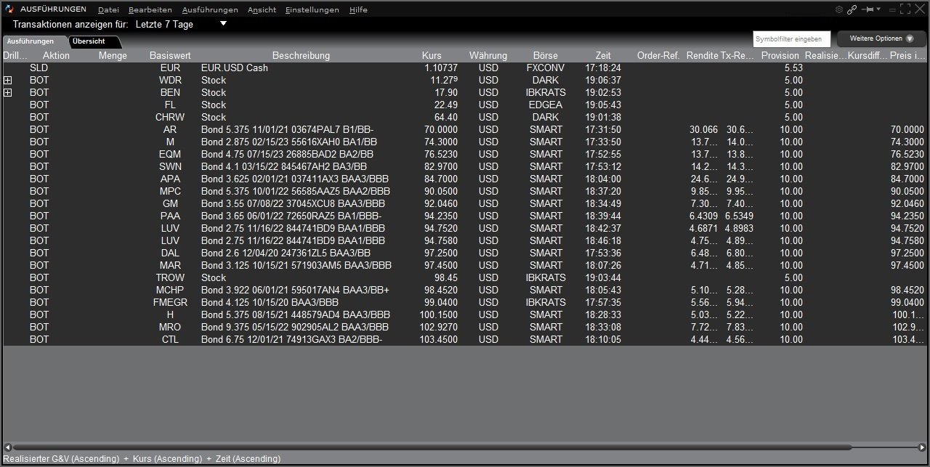Click the CTL symbol cell

pyautogui.click(x=170, y=340)
